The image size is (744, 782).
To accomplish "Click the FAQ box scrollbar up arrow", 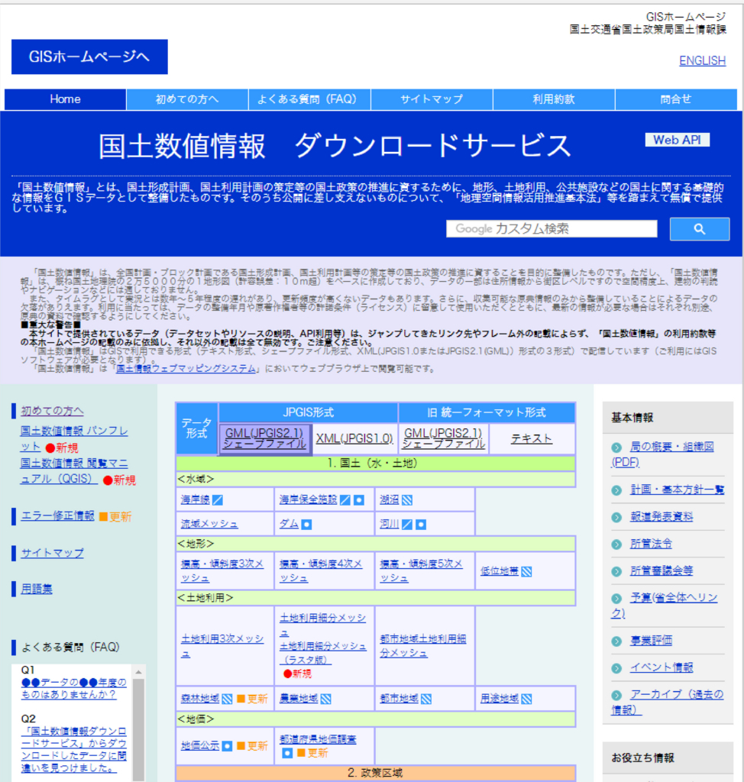I will coord(138,673).
